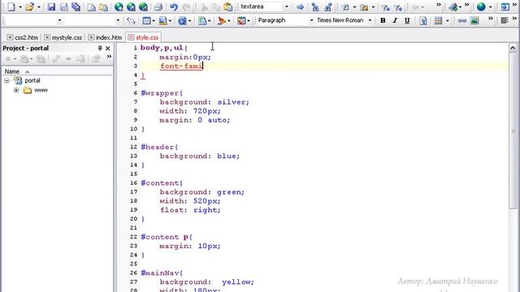Open file using the folder icon
This screenshot has height=292, width=520.
[29, 6]
